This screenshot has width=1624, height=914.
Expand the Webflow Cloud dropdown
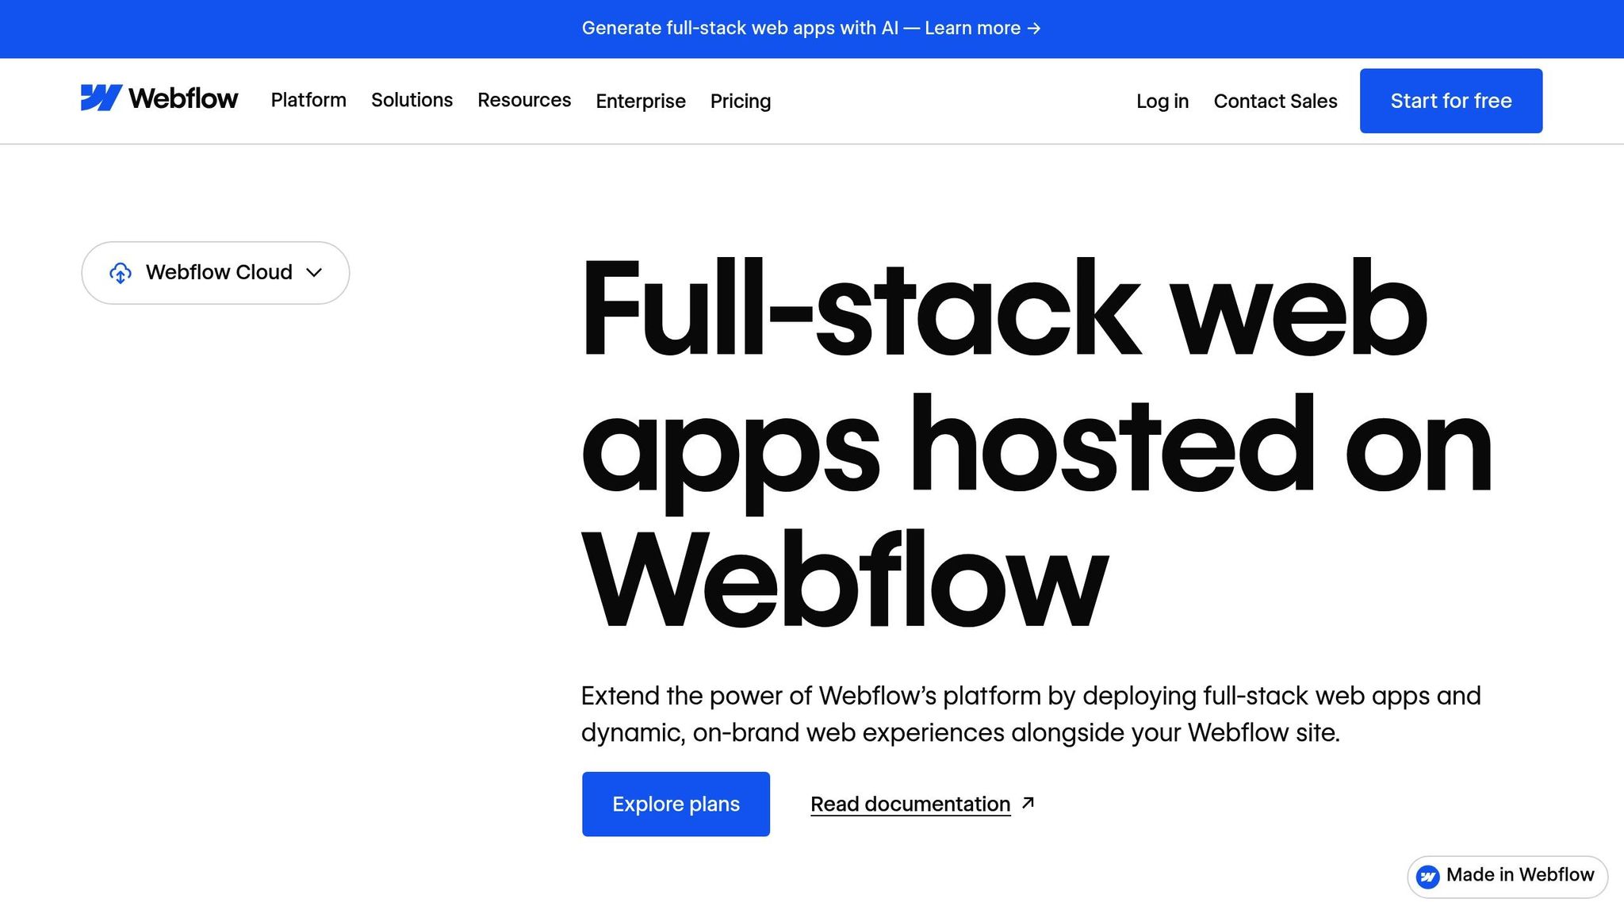point(215,272)
